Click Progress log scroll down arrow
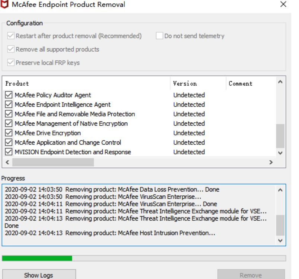 pyautogui.click(x=280, y=240)
